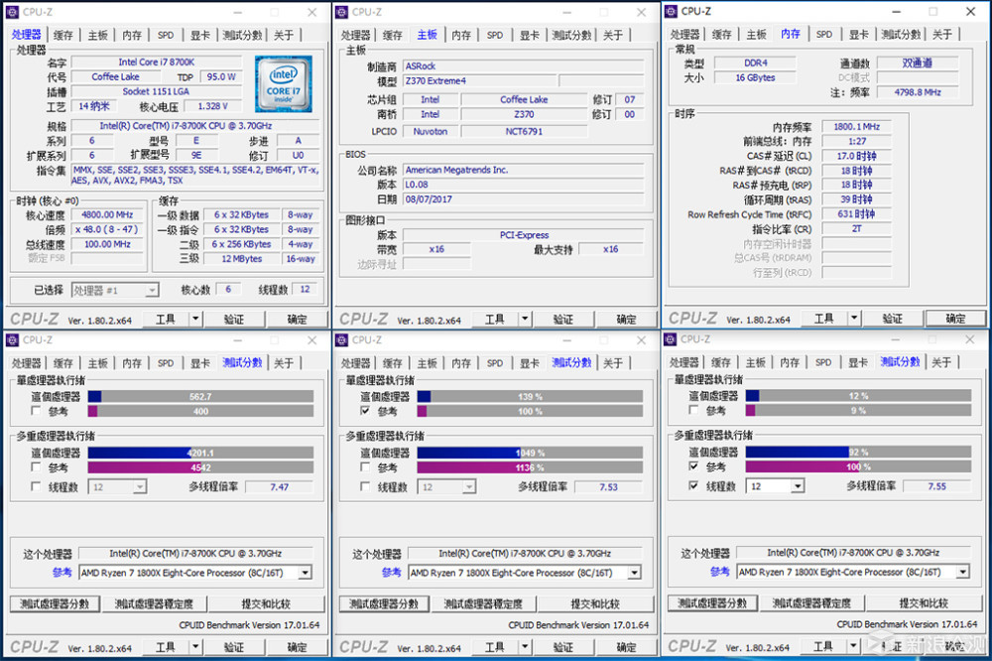Expand 工具 arrow in memory (内存) window
The image size is (992, 661).
853,318
